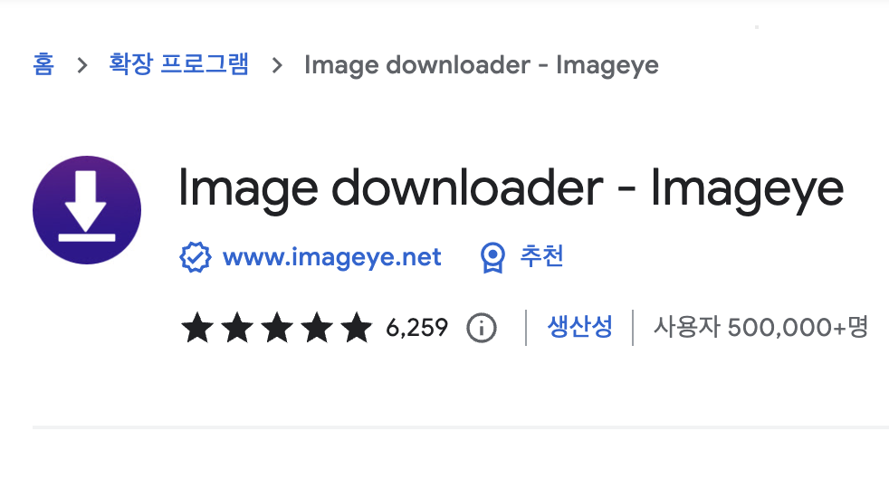Open 확장 프로그램 breadcrumb link
The height and width of the screenshot is (489, 889).
178,63
